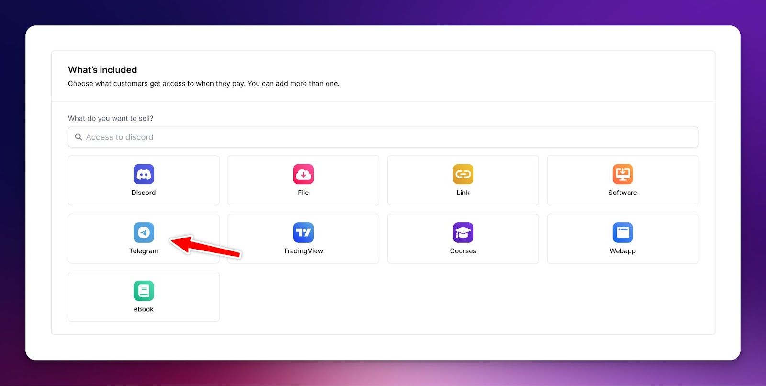Click the eBook label
This screenshot has height=386, width=766.
(144, 309)
